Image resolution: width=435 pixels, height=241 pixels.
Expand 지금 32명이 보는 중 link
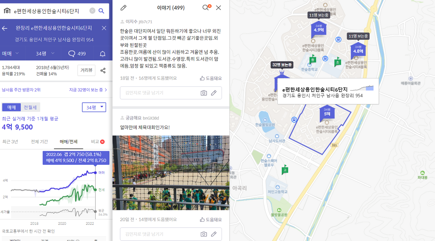point(88,90)
